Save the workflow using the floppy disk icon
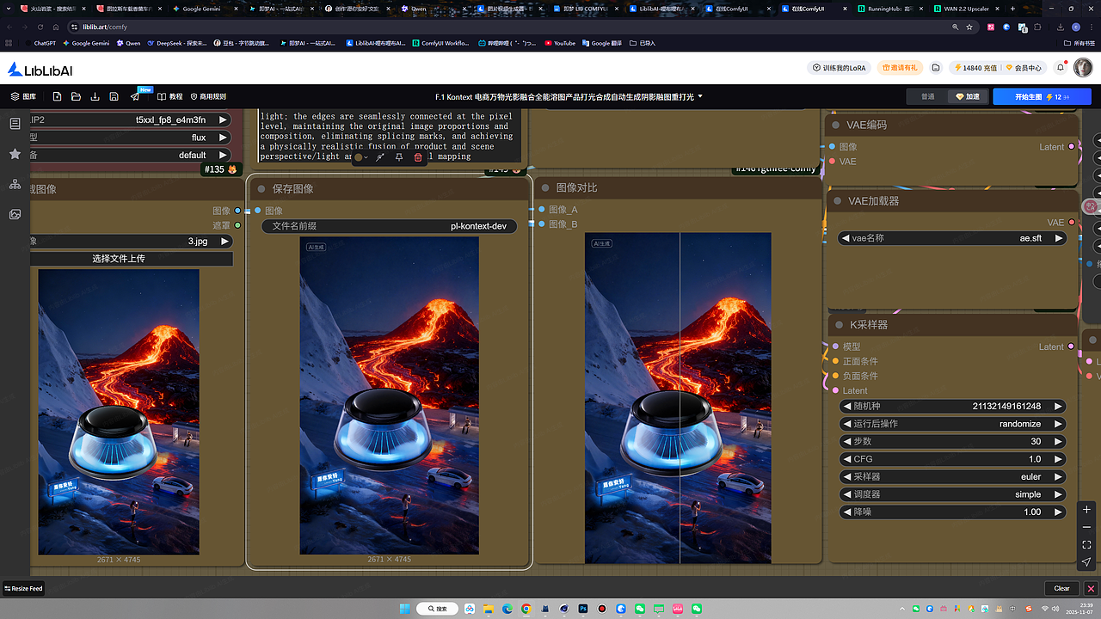The image size is (1101, 619). point(114,96)
